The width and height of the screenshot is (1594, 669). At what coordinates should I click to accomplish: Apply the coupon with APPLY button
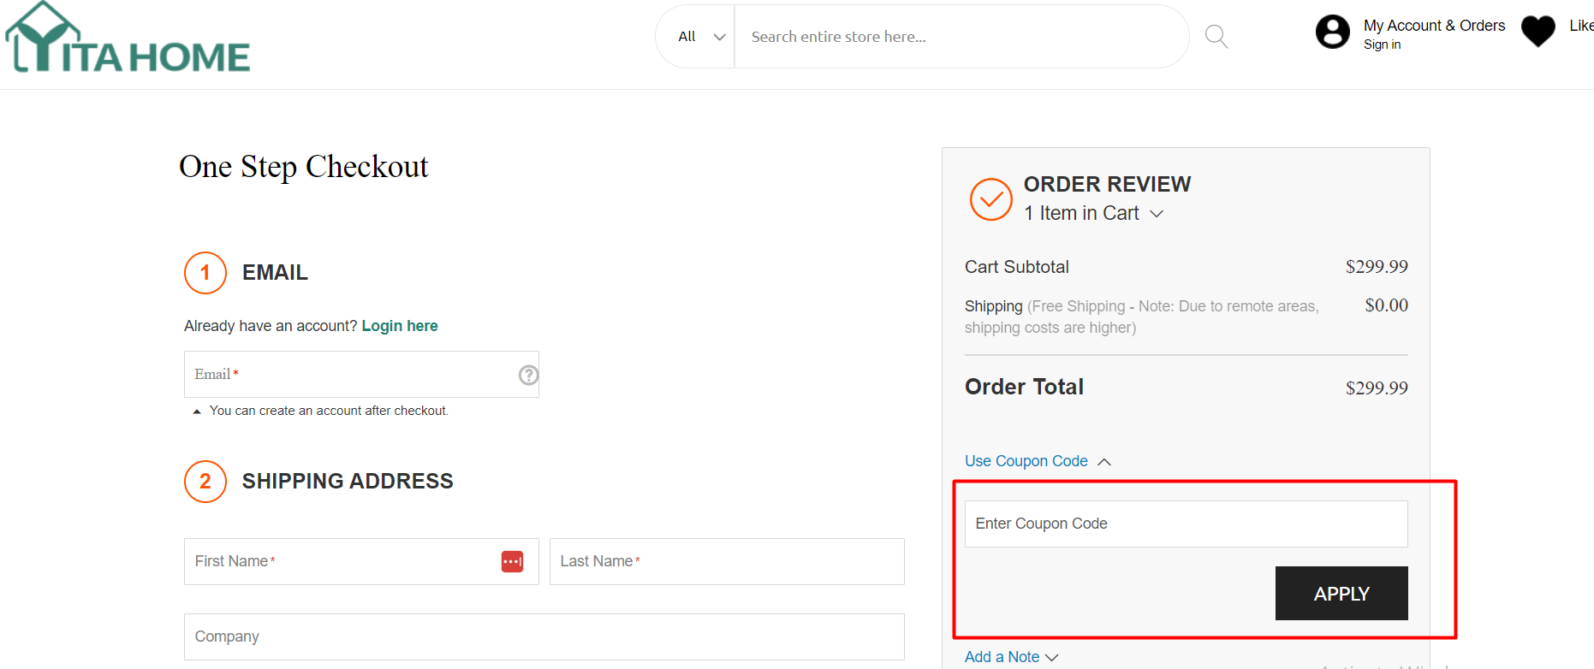coord(1341,594)
